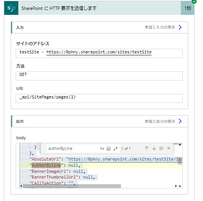Collapse the SharePoint HTTP request action header
Viewport: 203px width, 201px height.
(x=100, y=8)
